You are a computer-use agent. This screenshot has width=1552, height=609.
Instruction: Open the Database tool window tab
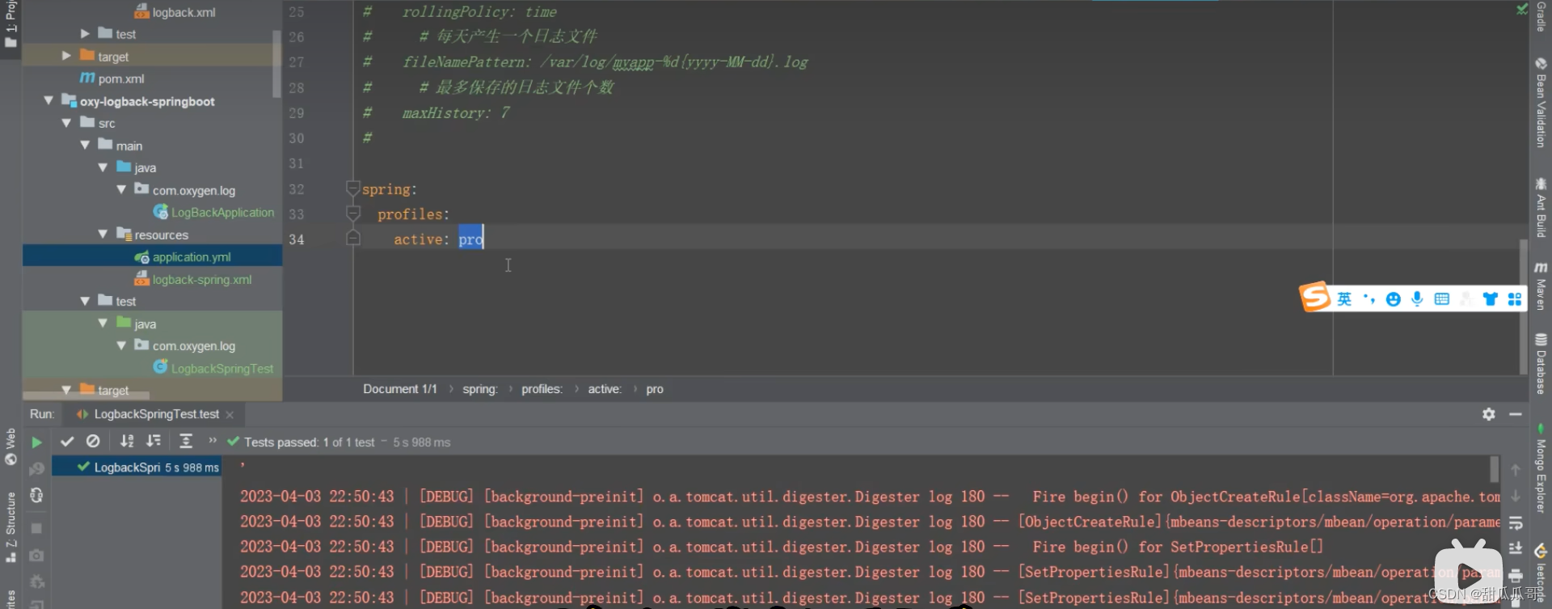click(1541, 363)
